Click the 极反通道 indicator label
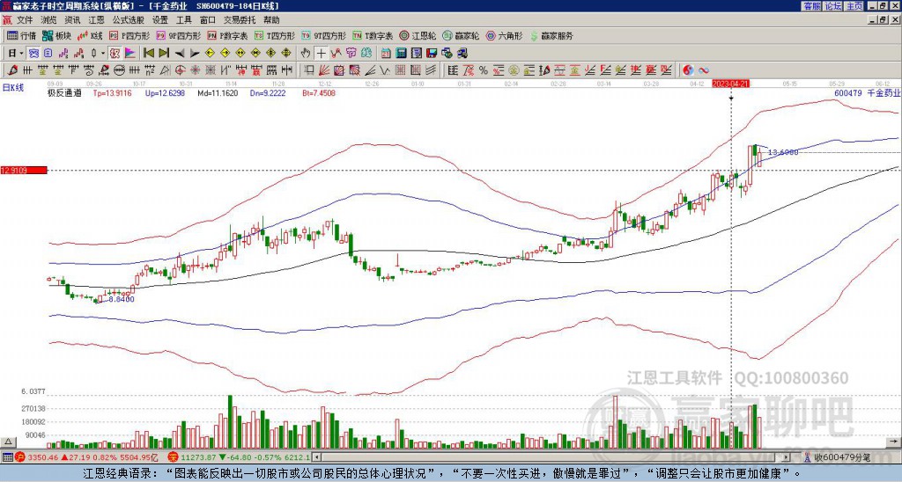The image size is (902, 482). pos(64,92)
